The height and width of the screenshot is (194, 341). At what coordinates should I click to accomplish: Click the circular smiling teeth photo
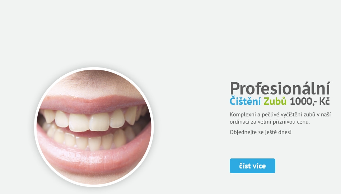tap(94, 127)
